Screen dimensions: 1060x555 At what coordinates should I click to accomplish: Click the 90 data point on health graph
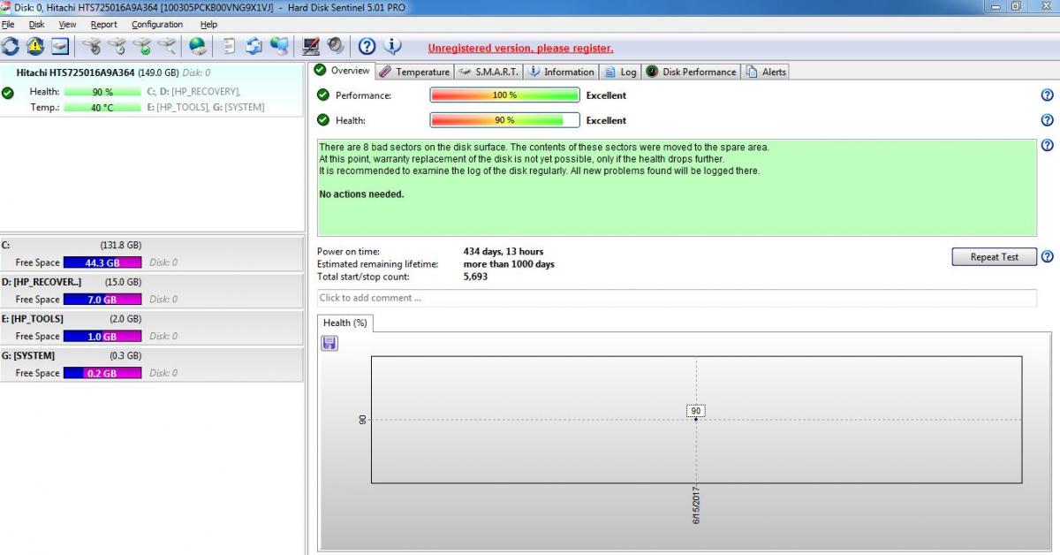coord(696,412)
